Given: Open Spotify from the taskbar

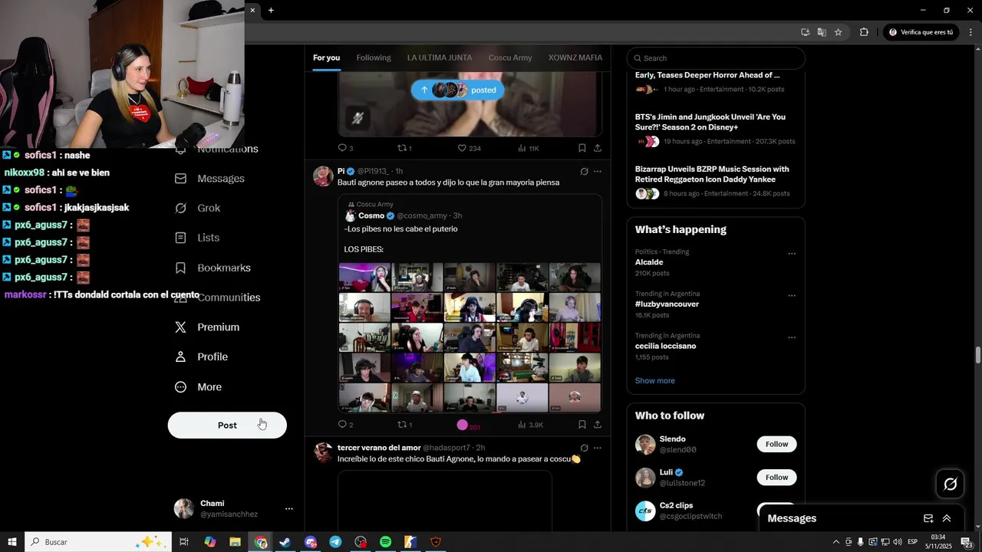Looking at the screenshot, I should point(386,542).
